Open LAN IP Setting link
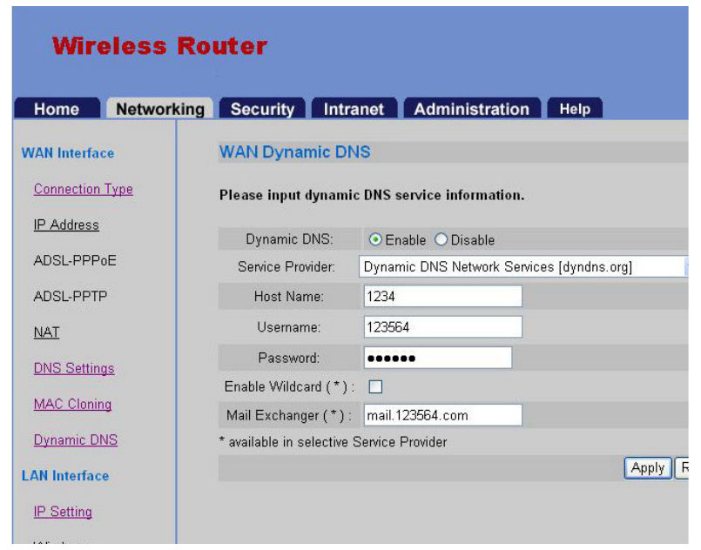The image size is (701, 550). (63, 512)
